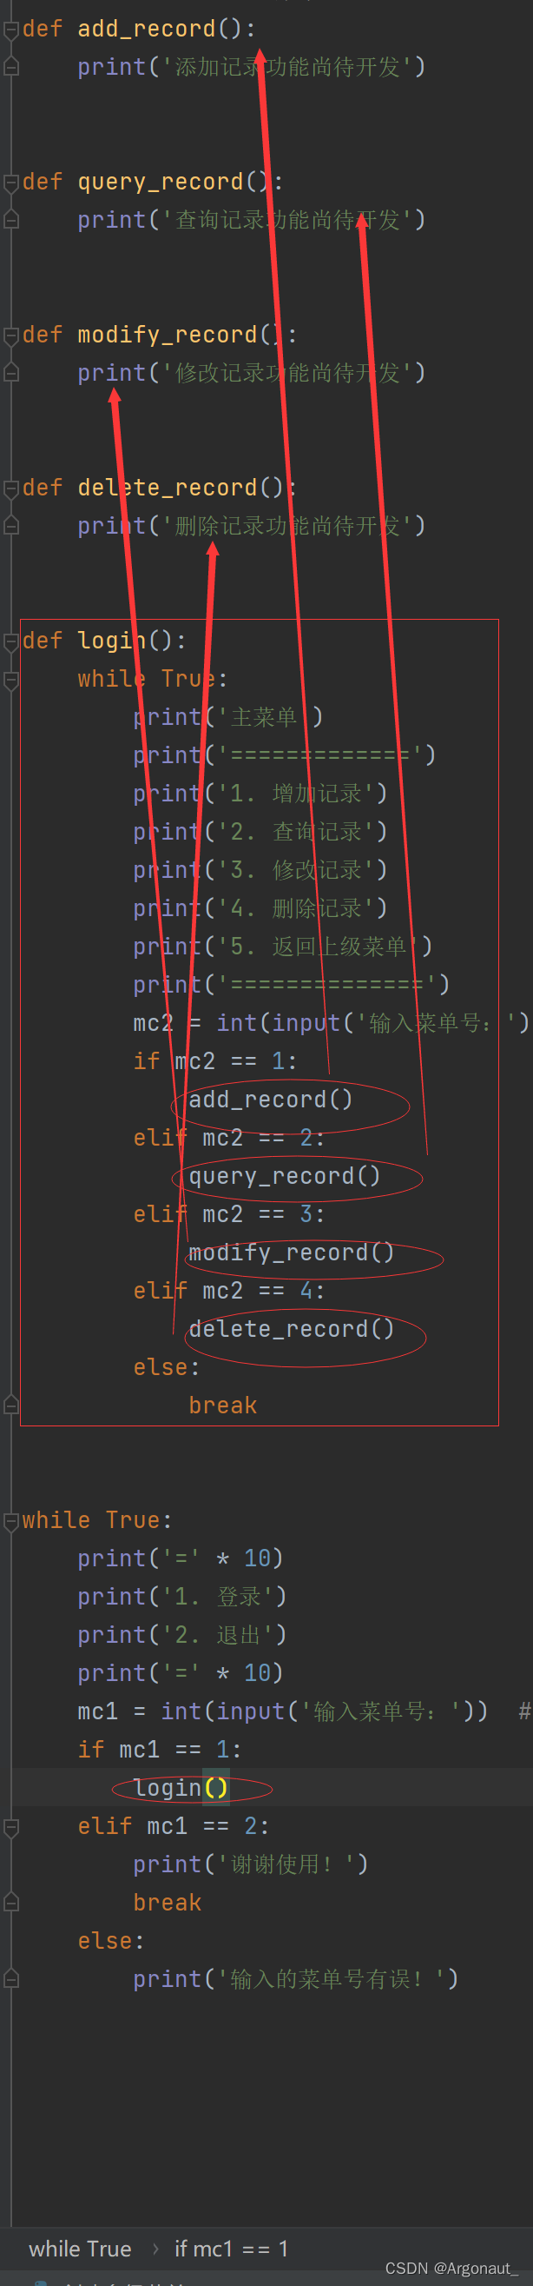Viewport: 533px width, 2286px height.
Task: Click the highlighted login() call
Action: tap(181, 1787)
